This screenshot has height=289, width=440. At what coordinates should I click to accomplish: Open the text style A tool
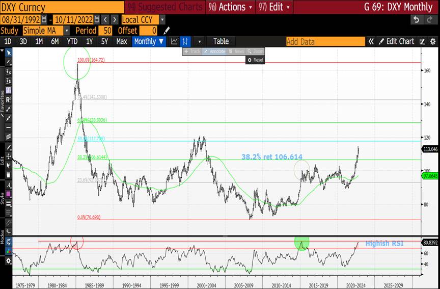click(9, 185)
